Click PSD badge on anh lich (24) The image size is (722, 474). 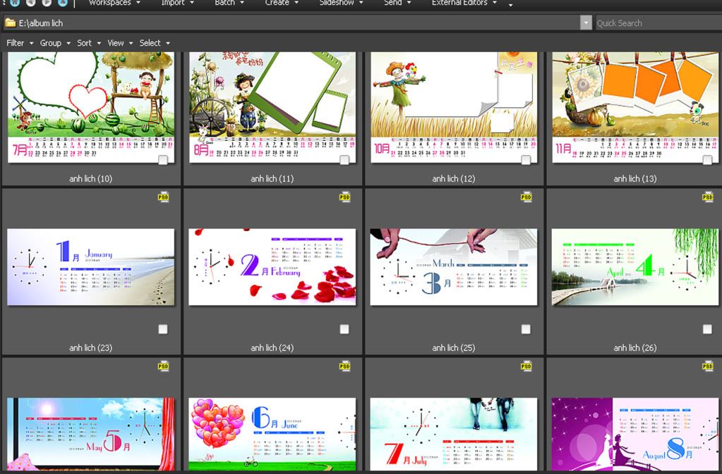click(345, 197)
